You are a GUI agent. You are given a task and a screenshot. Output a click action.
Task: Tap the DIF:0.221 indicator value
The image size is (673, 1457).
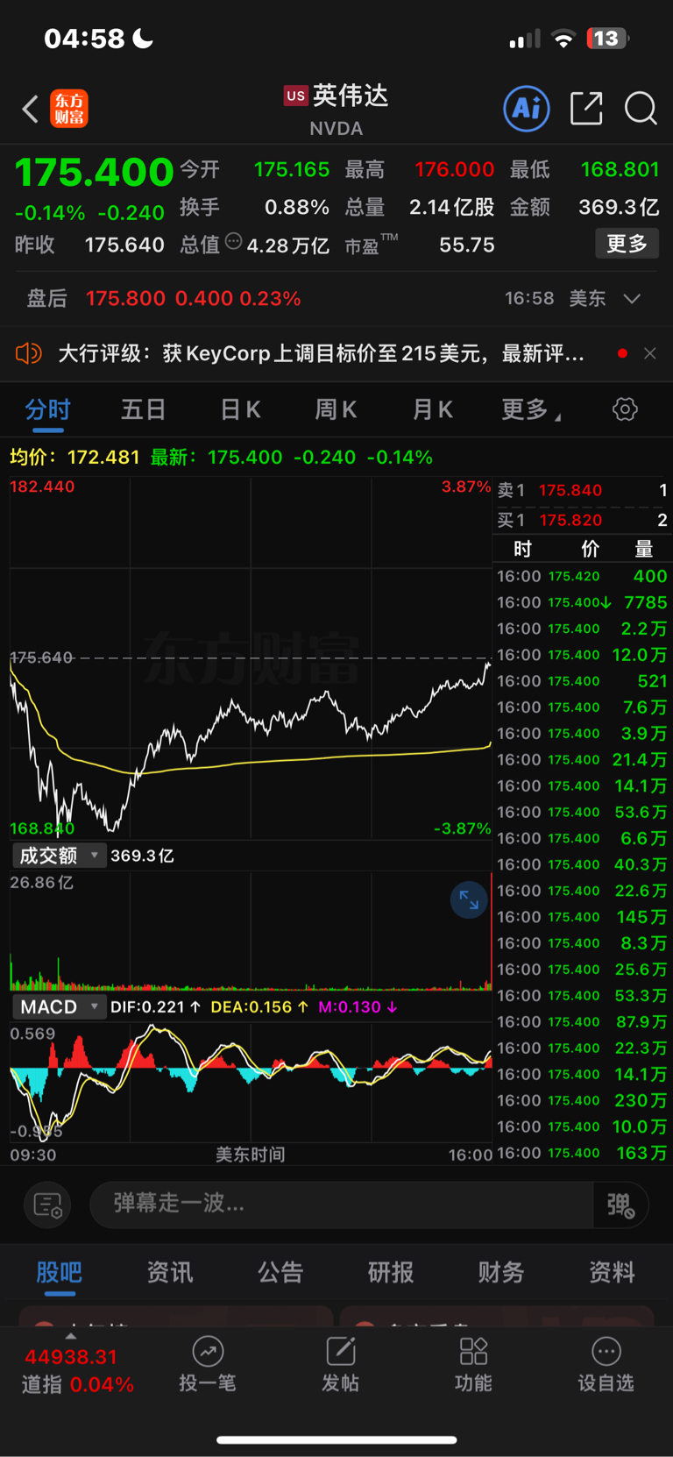point(155,1007)
